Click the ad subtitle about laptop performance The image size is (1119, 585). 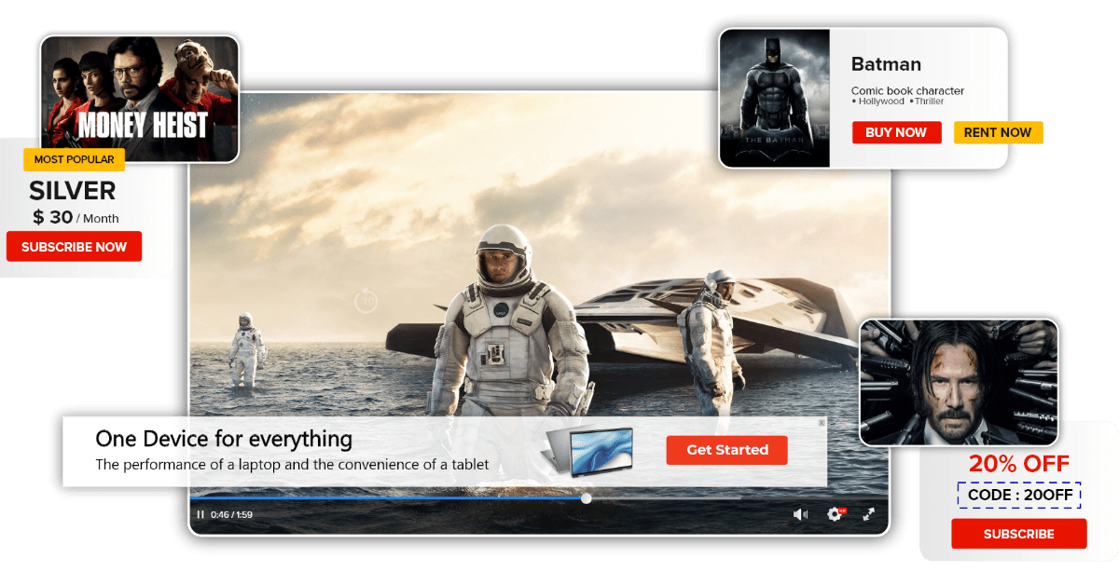coord(292,465)
